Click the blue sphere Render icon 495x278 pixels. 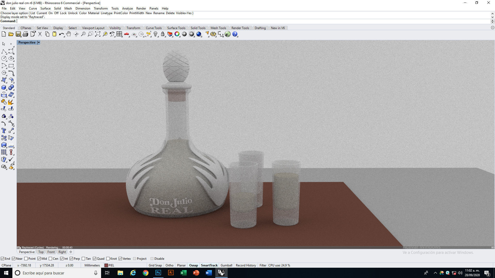[199, 34]
